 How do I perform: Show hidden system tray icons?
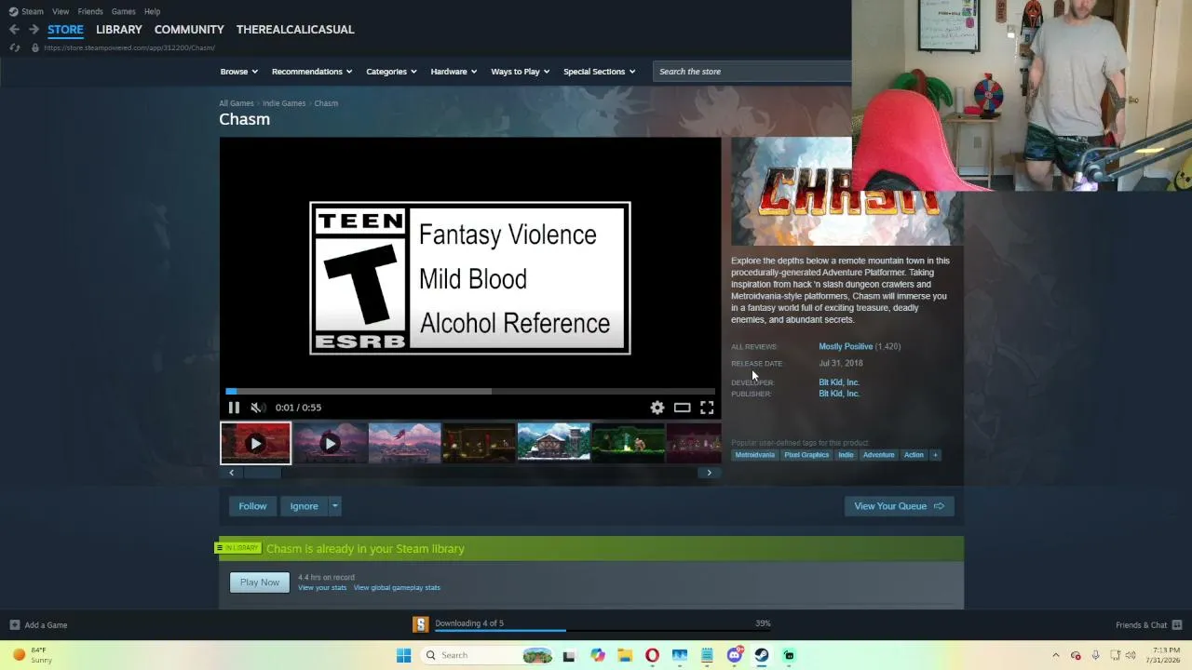click(x=1055, y=655)
